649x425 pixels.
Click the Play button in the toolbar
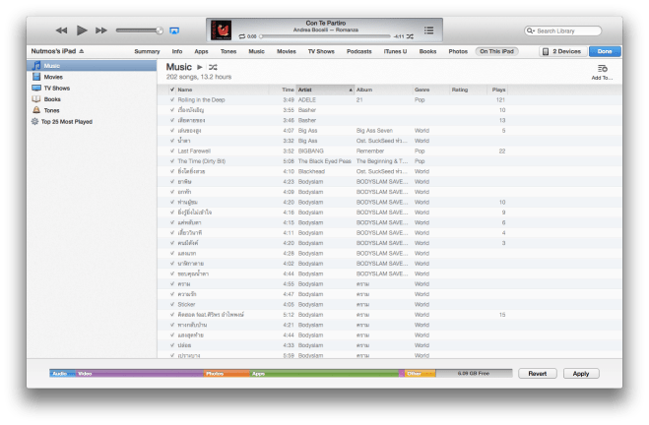pyautogui.click(x=82, y=30)
